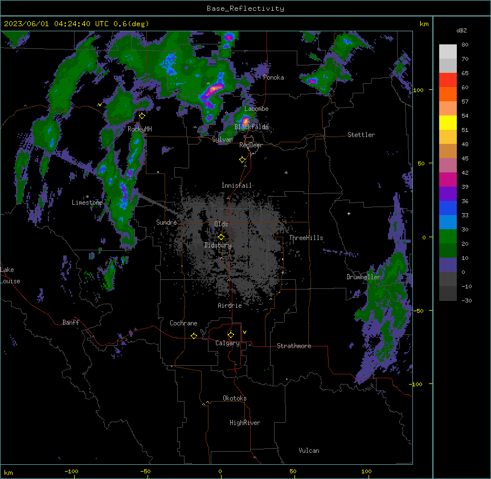Screen dimensions: 491x479
Task: Select the slate-purple swatch between 0 and 10 dBZ
Action: 448,265
